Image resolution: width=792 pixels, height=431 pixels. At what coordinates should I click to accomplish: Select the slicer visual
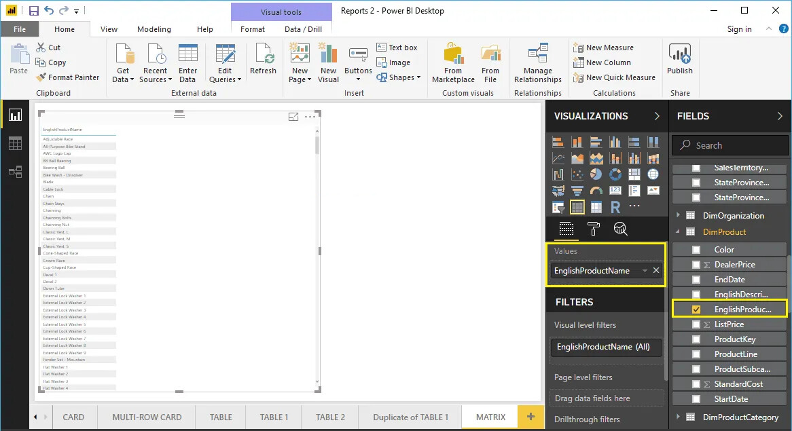pos(558,206)
